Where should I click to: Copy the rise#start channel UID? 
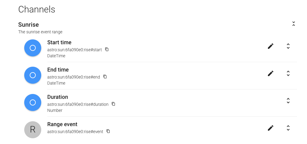tap(107, 49)
